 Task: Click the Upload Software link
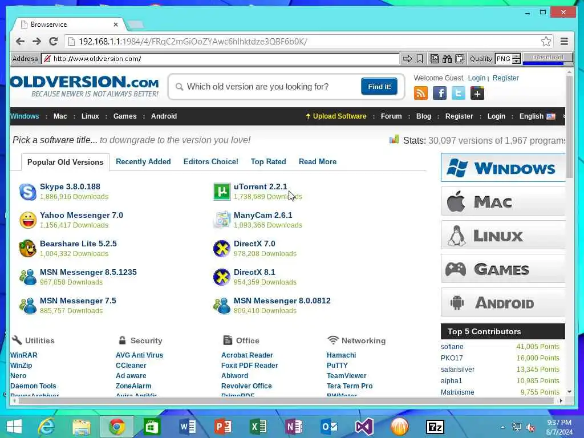pos(336,116)
